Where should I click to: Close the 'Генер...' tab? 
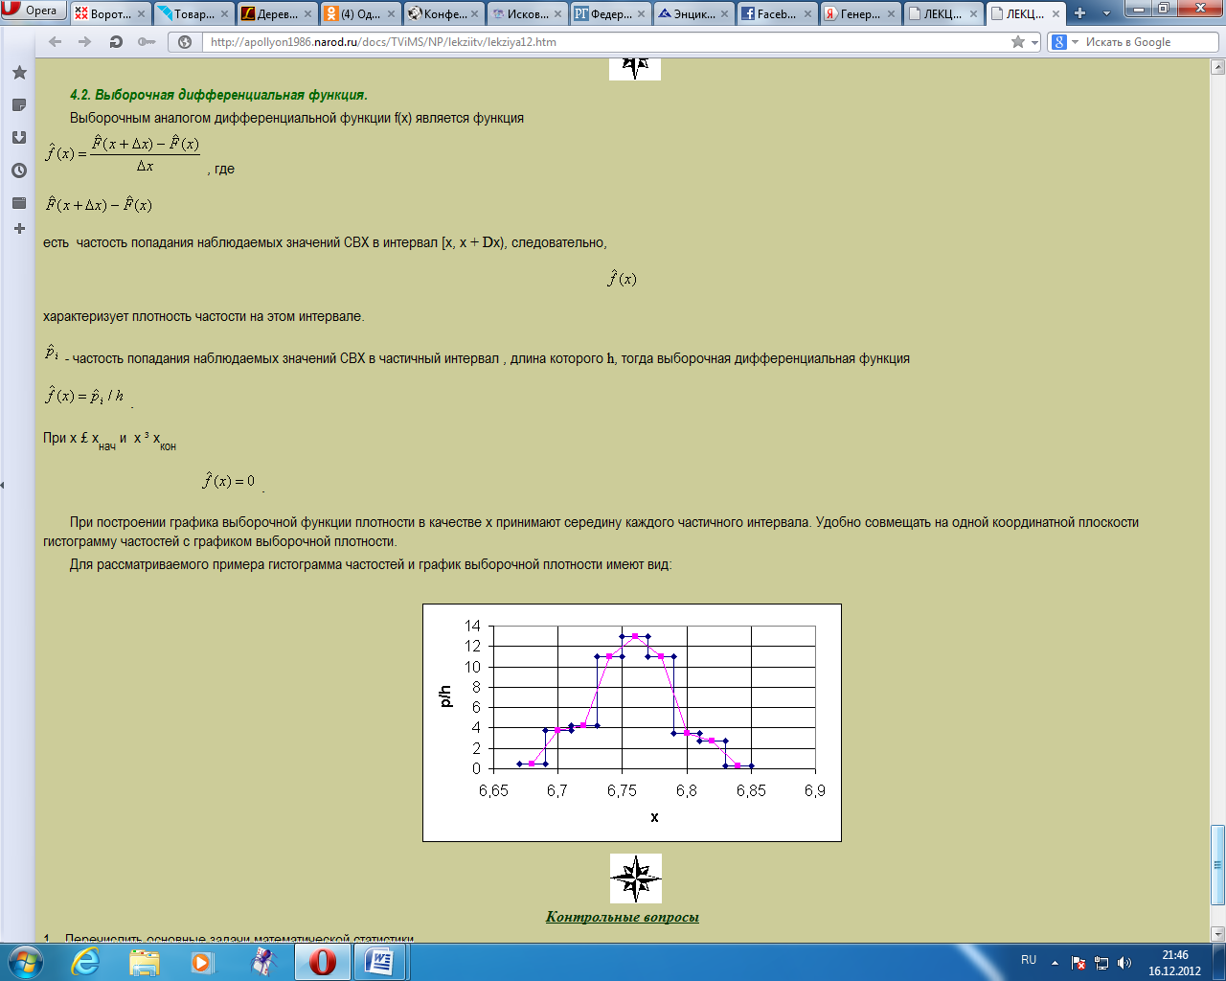click(891, 14)
